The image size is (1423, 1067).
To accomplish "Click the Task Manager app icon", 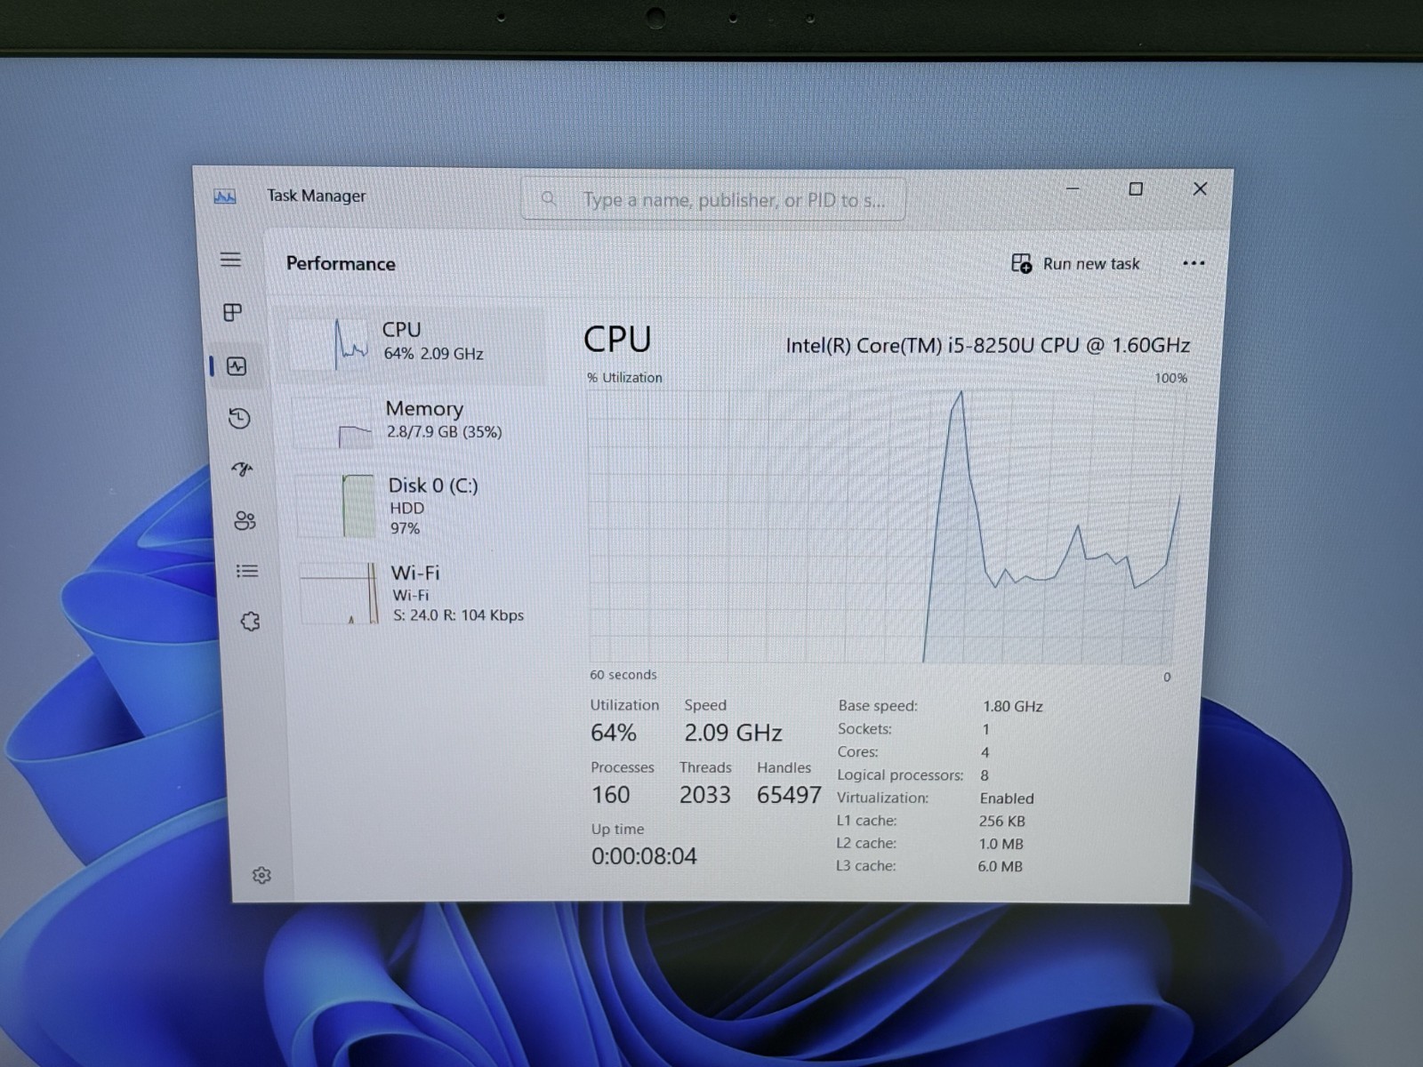I will (225, 197).
